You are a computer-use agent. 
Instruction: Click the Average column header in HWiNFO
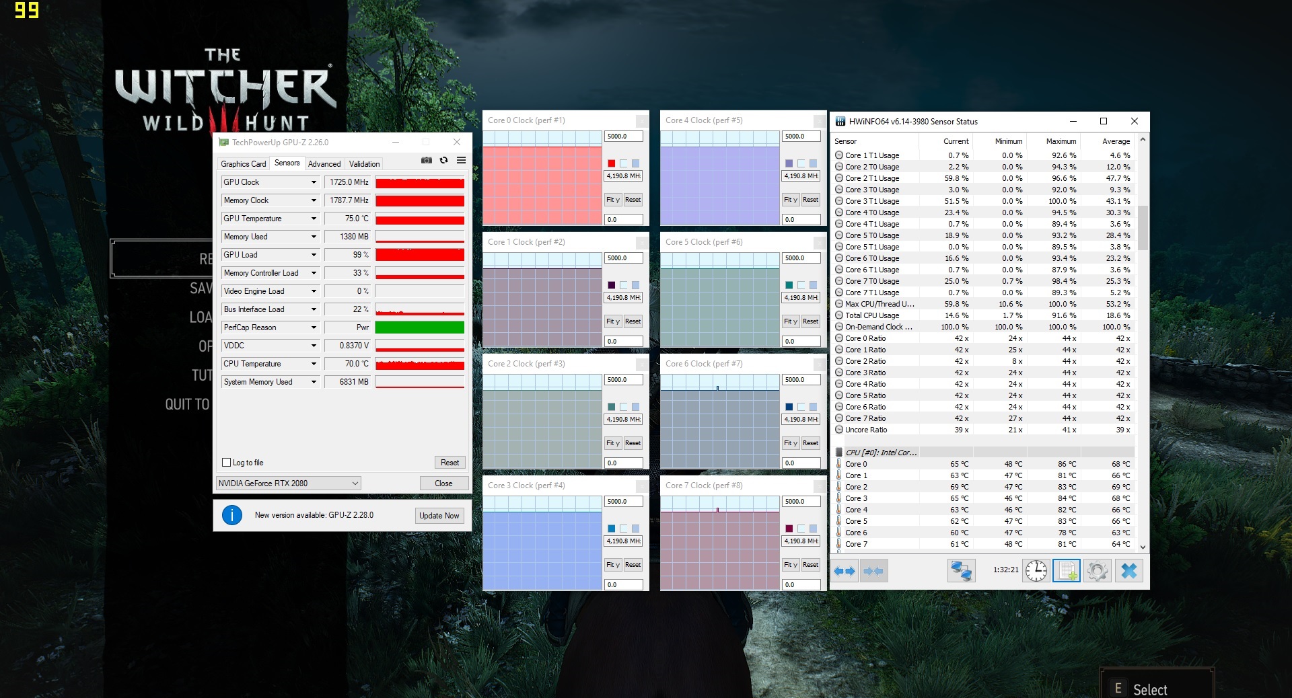[x=1116, y=141]
